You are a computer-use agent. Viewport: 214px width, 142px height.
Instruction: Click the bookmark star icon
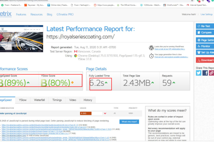click(192, 1)
